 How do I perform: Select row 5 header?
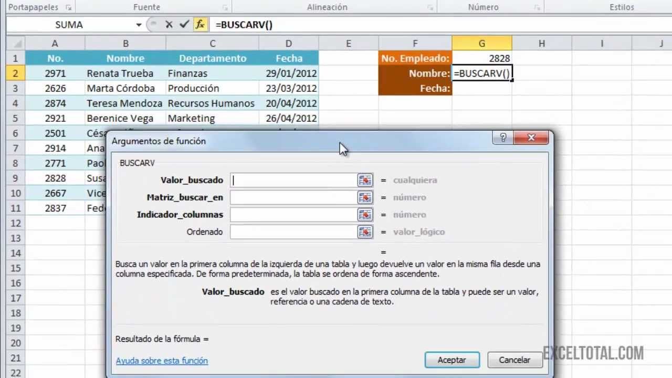click(16, 118)
